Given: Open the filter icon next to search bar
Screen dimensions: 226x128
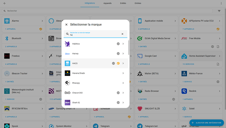Looking at the screenshot, I should [219, 11].
